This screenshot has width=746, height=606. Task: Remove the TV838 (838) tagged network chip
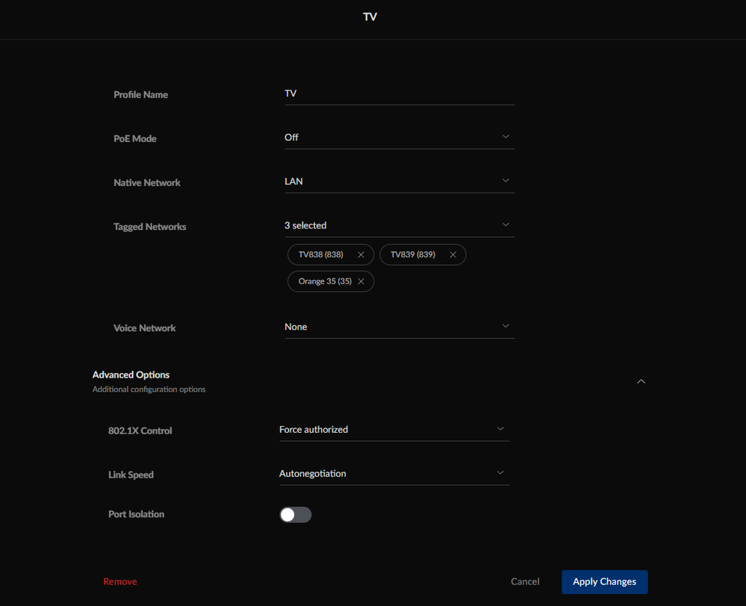tap(361, 255)
